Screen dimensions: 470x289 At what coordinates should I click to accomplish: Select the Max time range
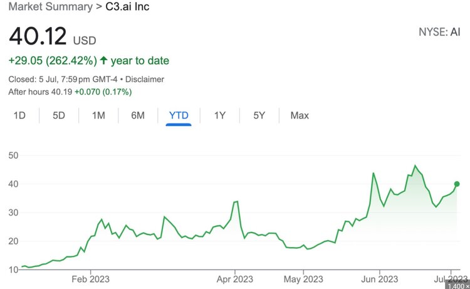click(300, 115)
